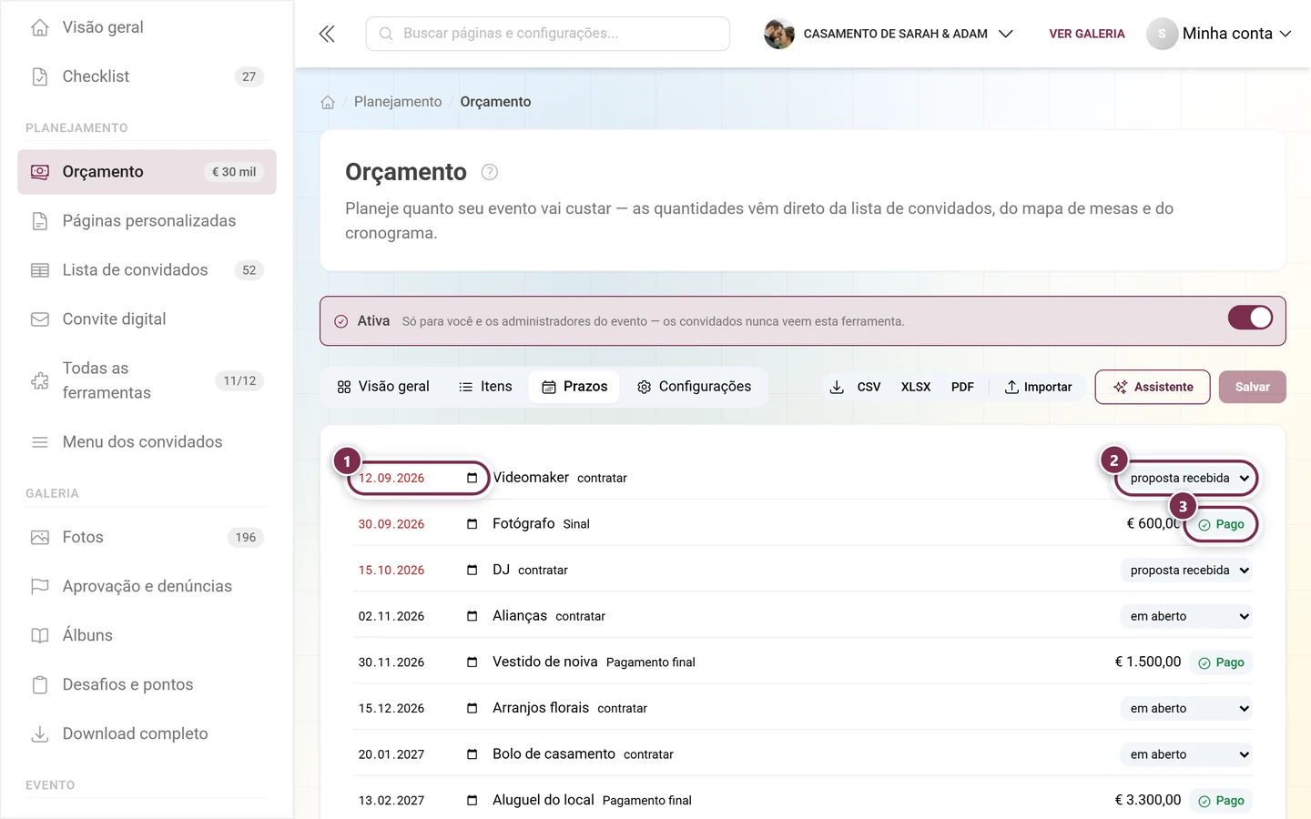
Task: Switch to the Itens tab
Action: point(485,387)
